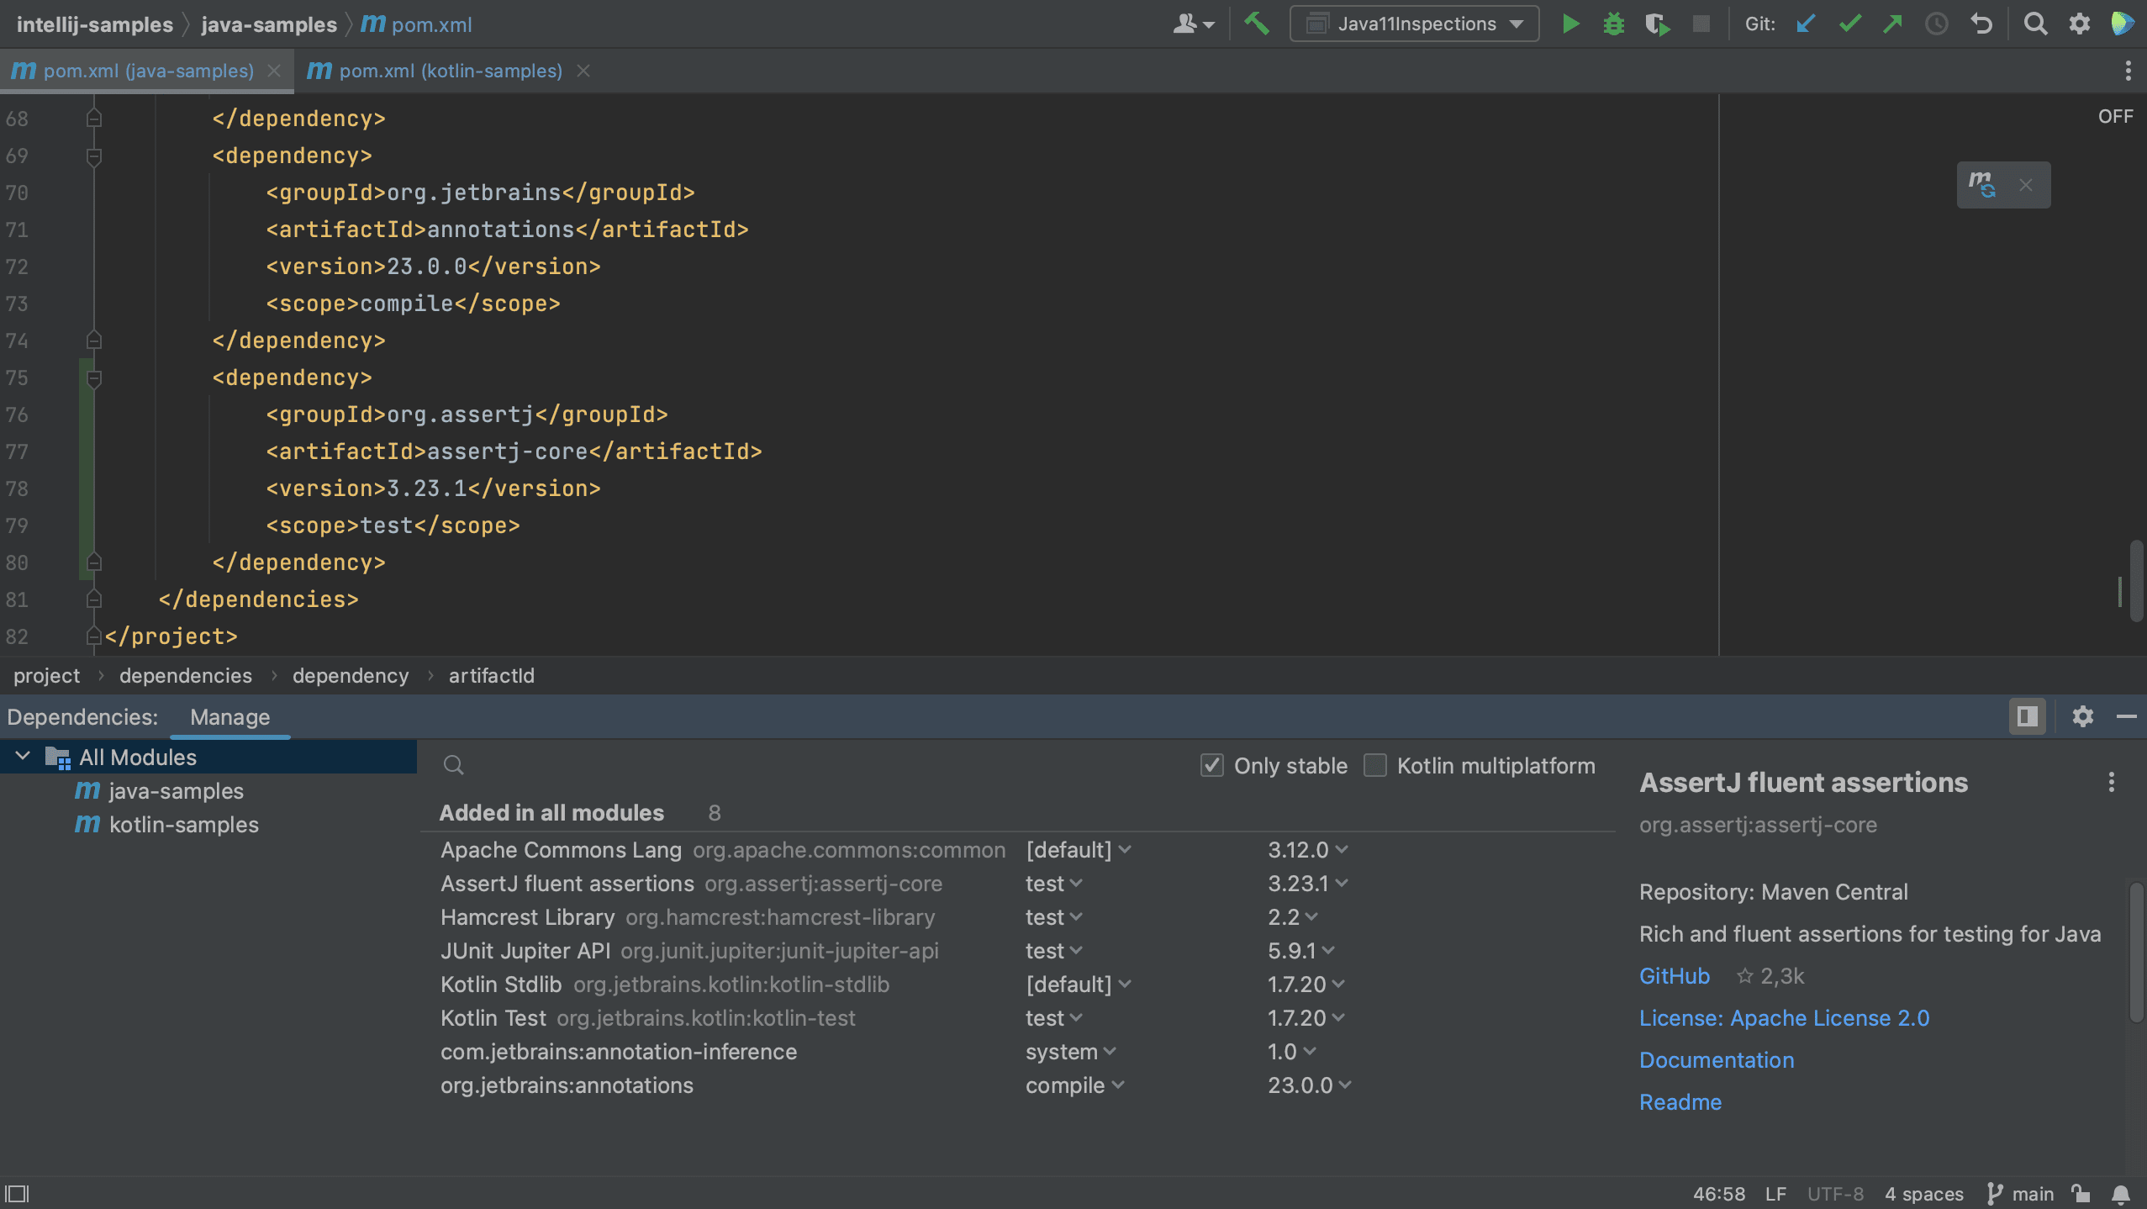Open the GitHub link for assertj-core
This screenshot has height=1209, width=2147.
(1674, 975)
